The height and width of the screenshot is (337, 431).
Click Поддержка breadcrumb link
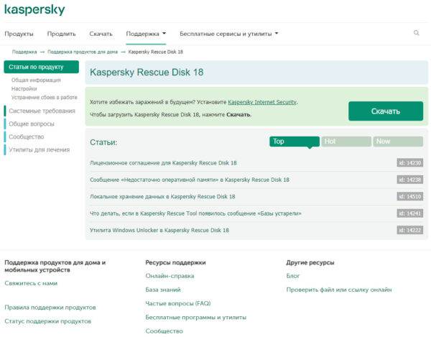click(x=24, y=52)
